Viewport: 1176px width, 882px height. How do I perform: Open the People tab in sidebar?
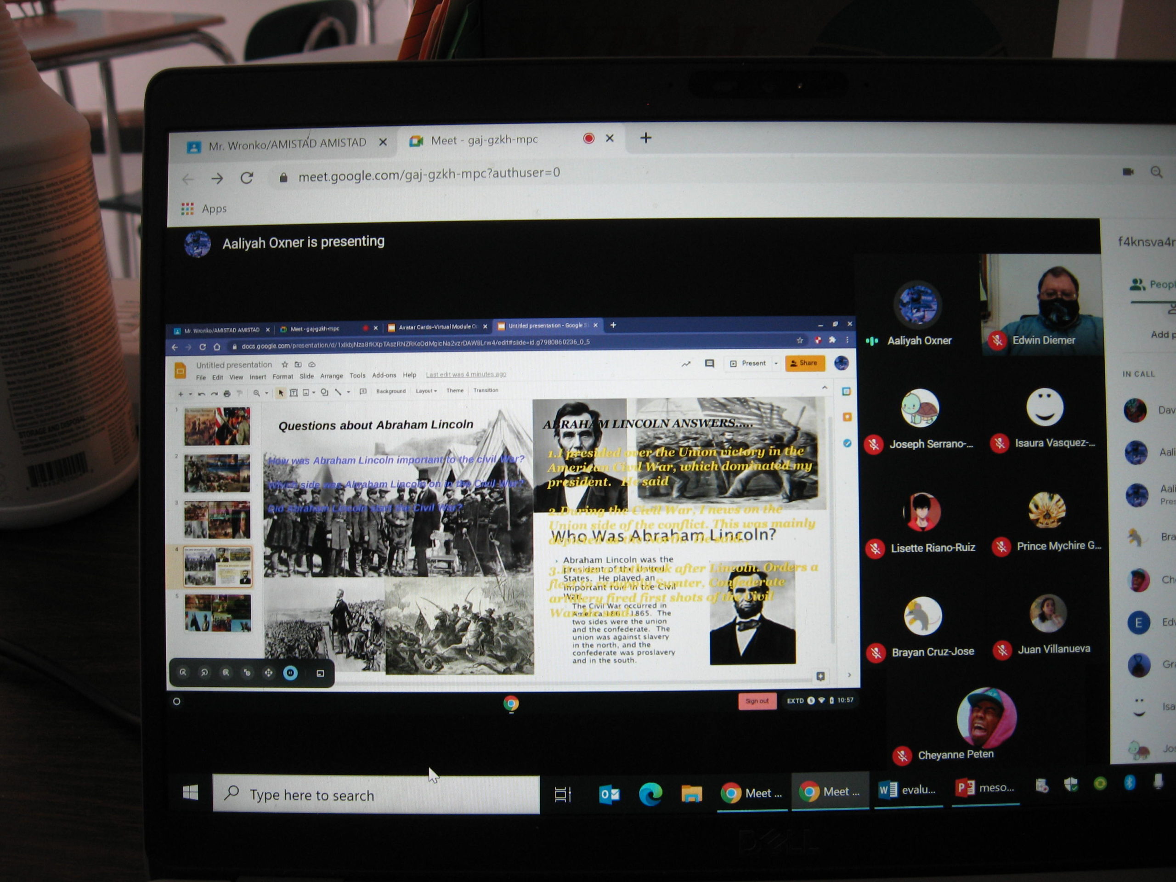click(x=1151, y=285)
